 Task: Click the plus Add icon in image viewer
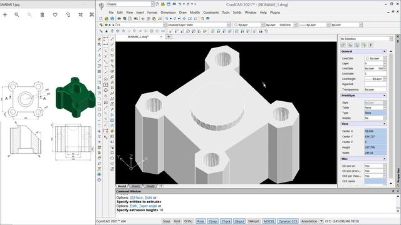[5, 15]
